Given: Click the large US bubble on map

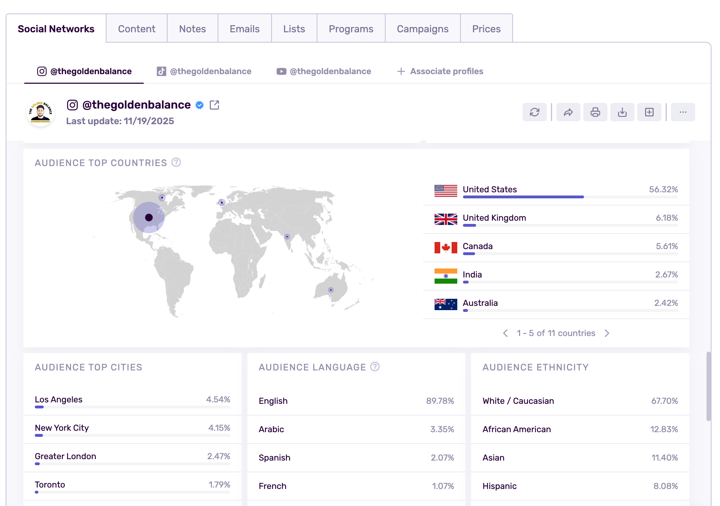Looking at the screenshot, I should pos(149,218).
